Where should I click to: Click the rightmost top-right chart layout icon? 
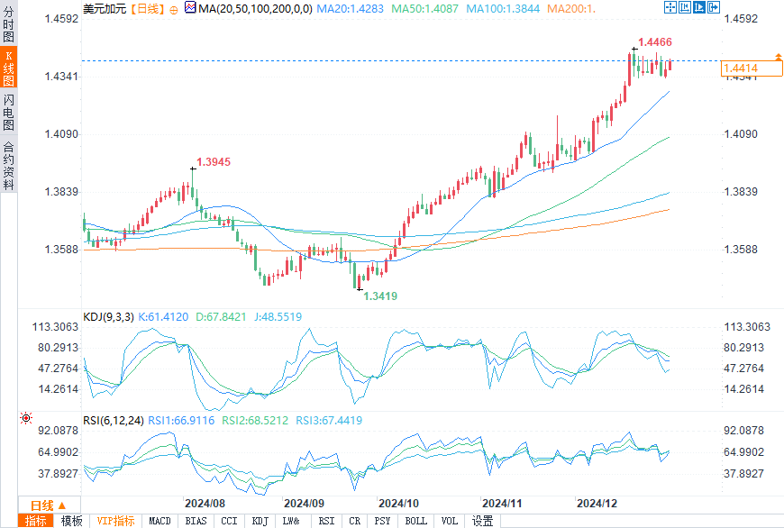coord(713,8)
